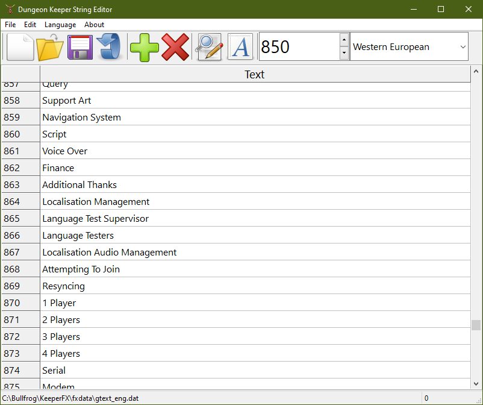Select row header 860
Screen dimensions: 483x405
pyautogui.click(x=20, y=134)
